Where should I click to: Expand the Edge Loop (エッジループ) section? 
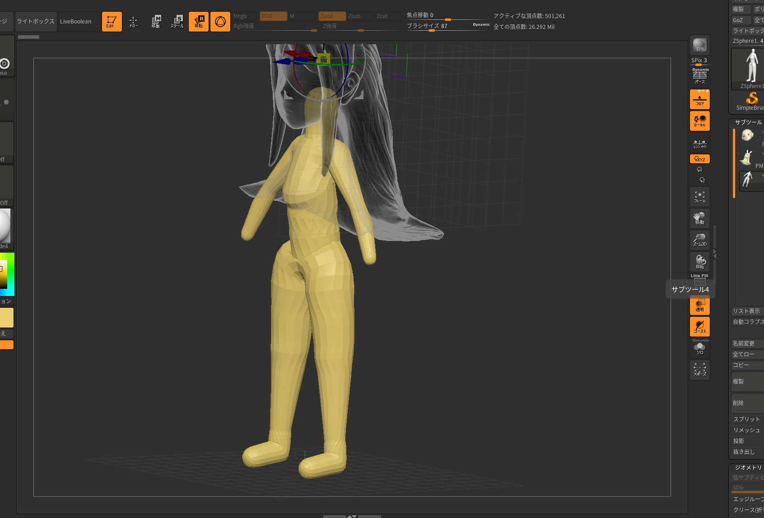pyautogui.click(x=747, y=499)
